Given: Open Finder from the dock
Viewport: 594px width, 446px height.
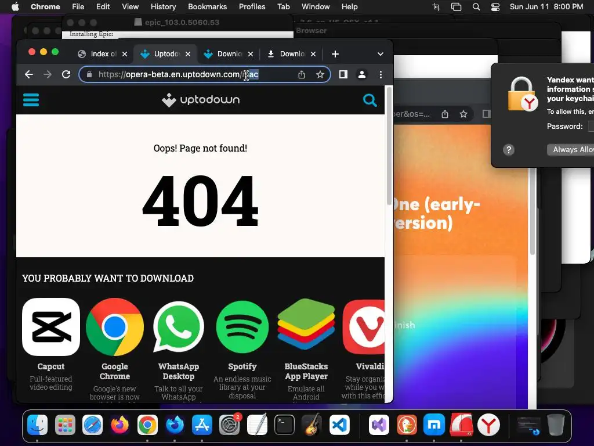Looking at the screenshot, I should (x=38, y=425).
